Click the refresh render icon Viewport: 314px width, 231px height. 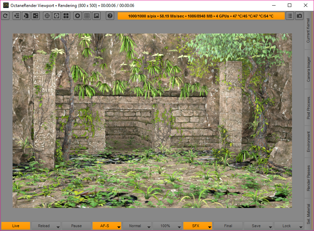click(x=5, y=16)
